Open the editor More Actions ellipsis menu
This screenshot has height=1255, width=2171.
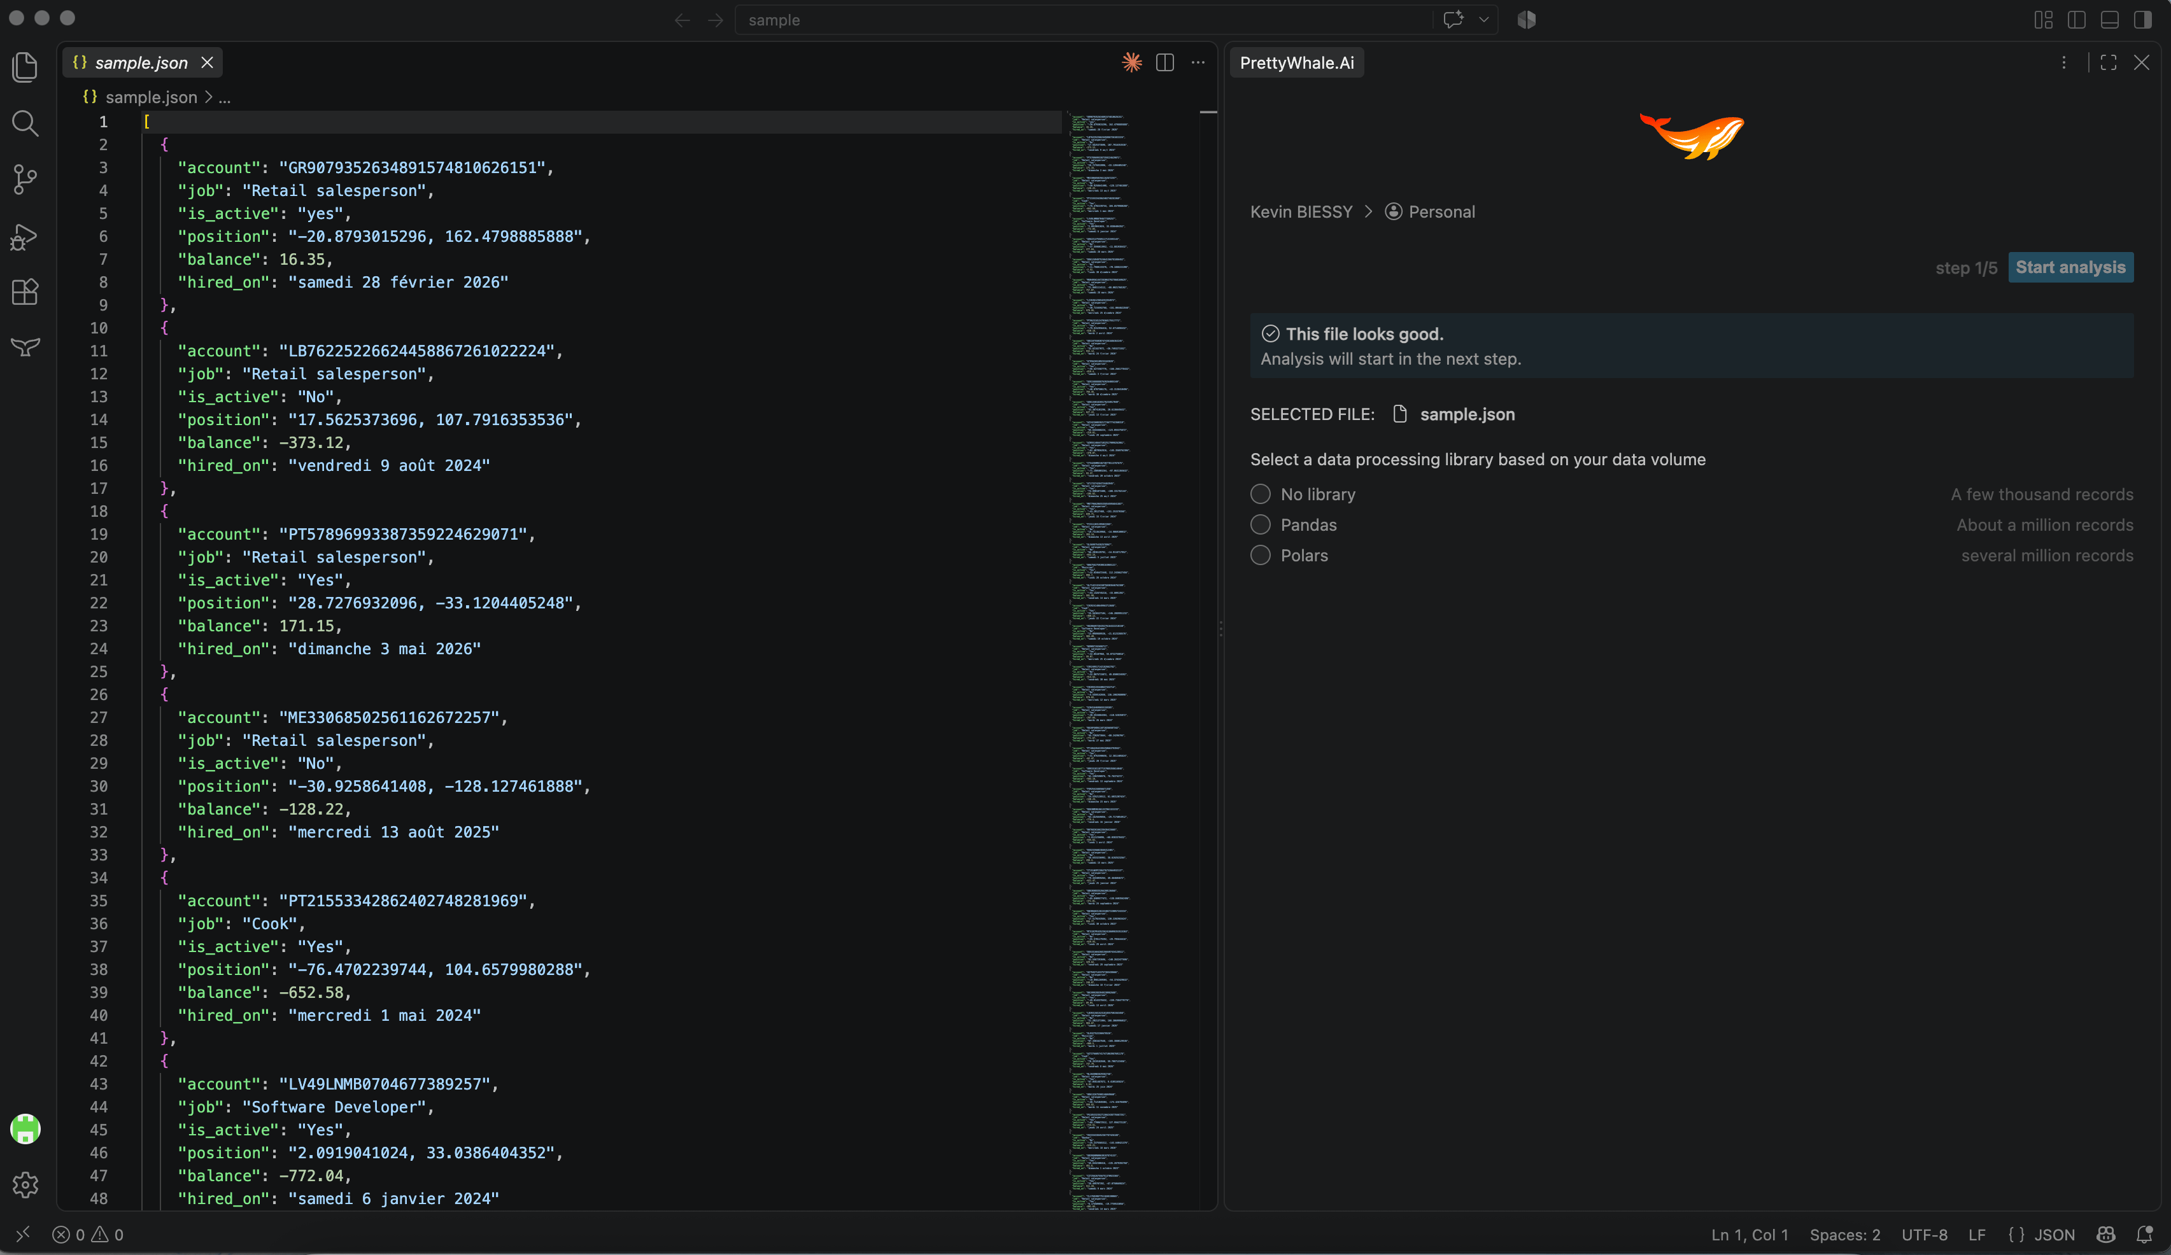(1198, 62)
